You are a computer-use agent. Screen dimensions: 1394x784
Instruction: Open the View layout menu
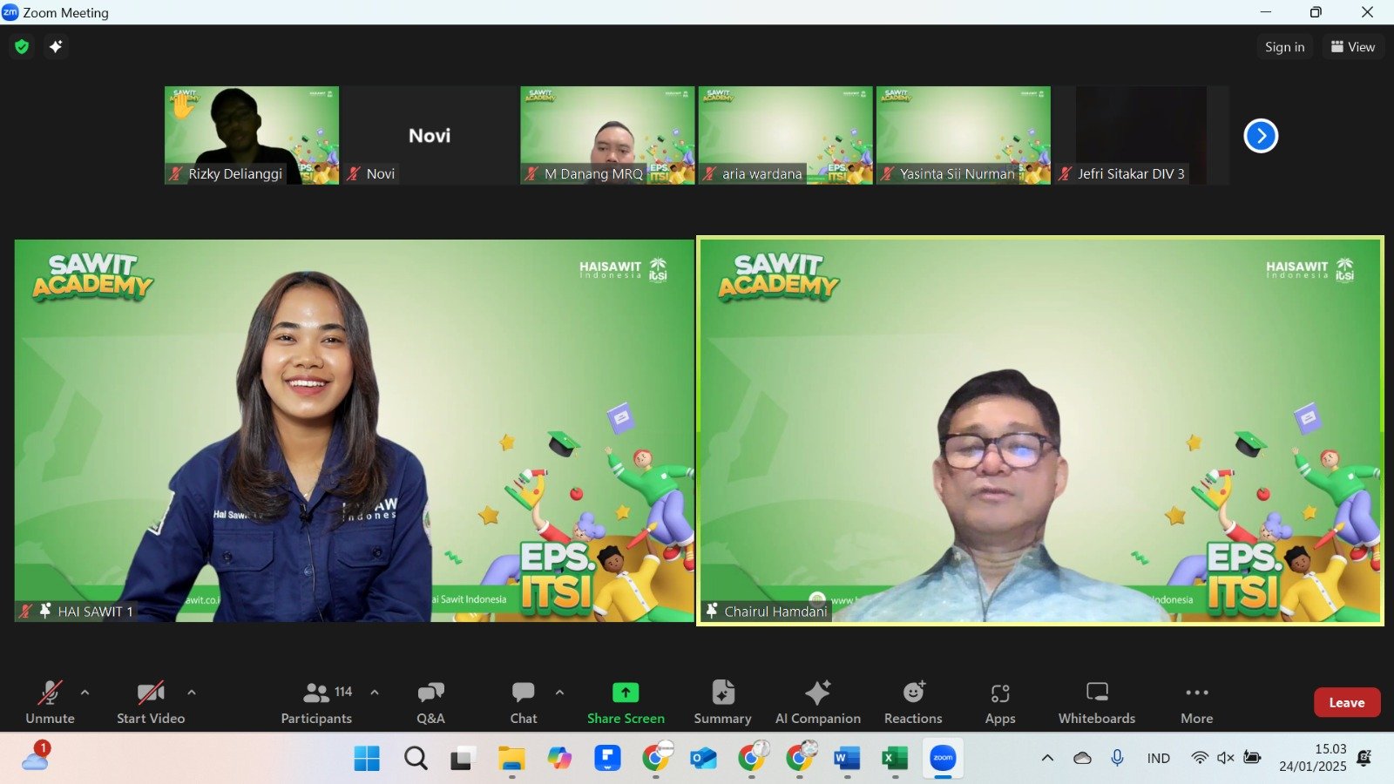point(1353,47)
